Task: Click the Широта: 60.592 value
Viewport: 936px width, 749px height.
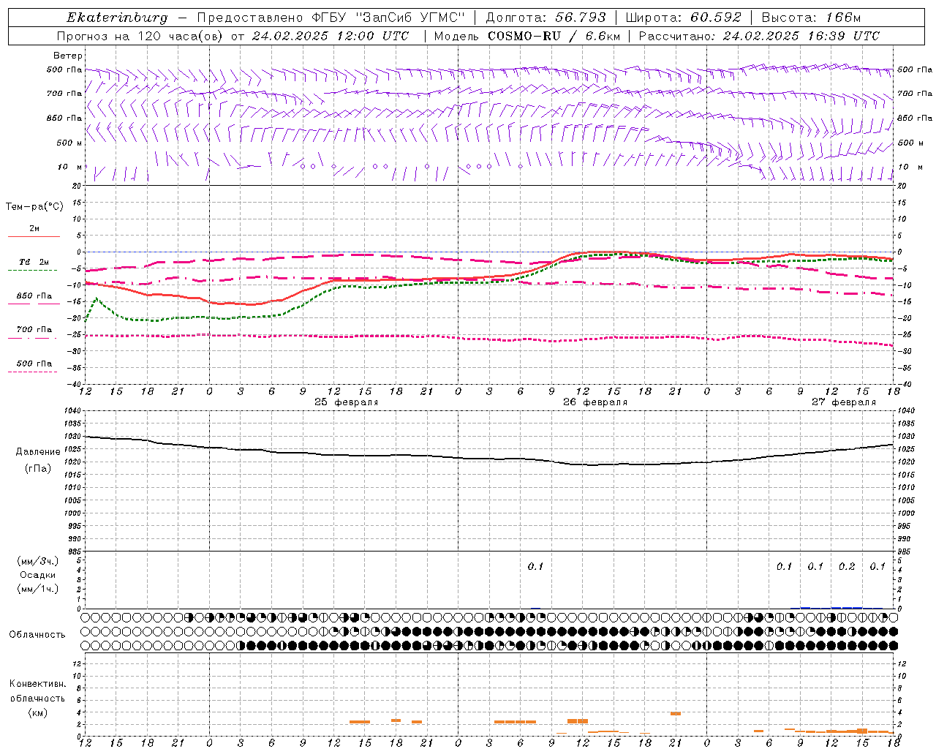Action: tap(684, 18)
